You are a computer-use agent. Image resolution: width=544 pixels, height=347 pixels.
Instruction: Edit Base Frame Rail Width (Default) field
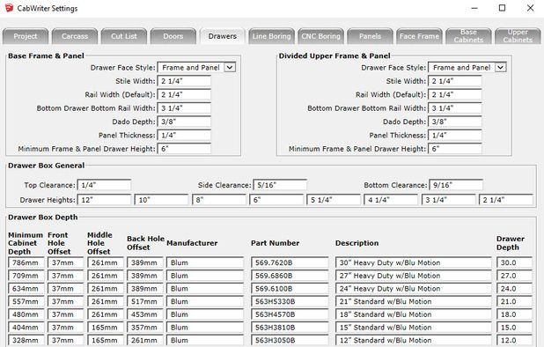tap(184, 95)
